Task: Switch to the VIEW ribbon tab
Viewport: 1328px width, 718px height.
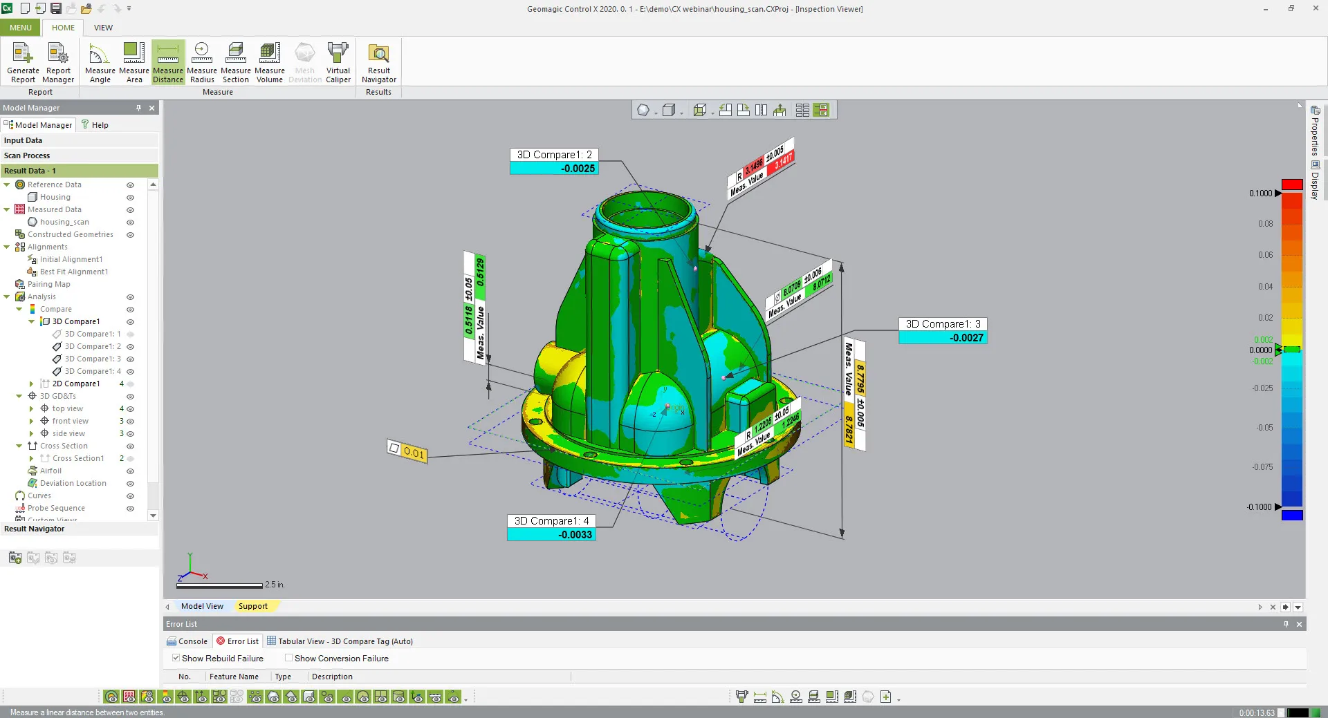Action: coord(103,28)
